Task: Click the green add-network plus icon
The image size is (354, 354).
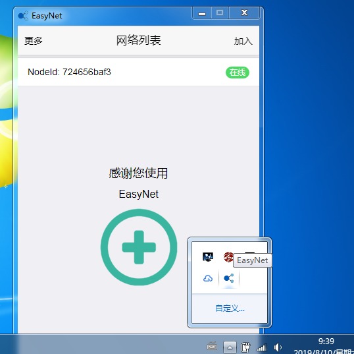Action: [139, 247]
